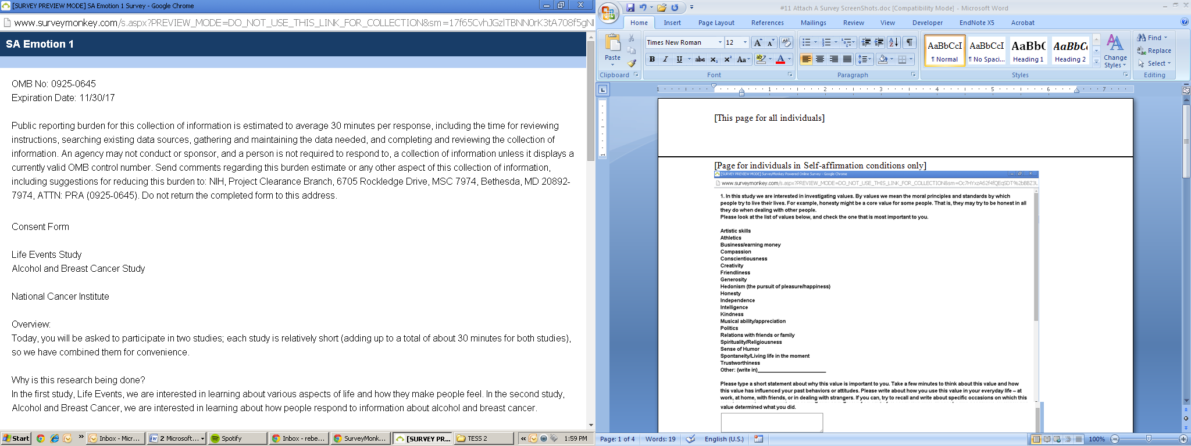Toggle Show/Hide paragraph marks

click(x=910, y=42)
